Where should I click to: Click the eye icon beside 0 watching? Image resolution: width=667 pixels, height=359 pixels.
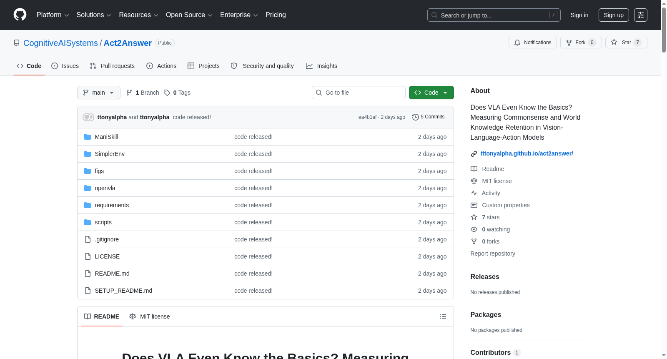474,229
